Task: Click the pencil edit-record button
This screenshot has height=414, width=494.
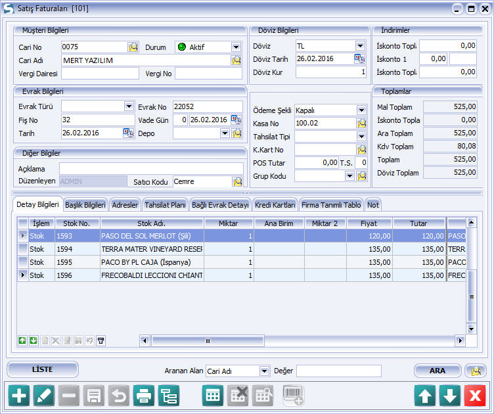Action: (44, 396)
